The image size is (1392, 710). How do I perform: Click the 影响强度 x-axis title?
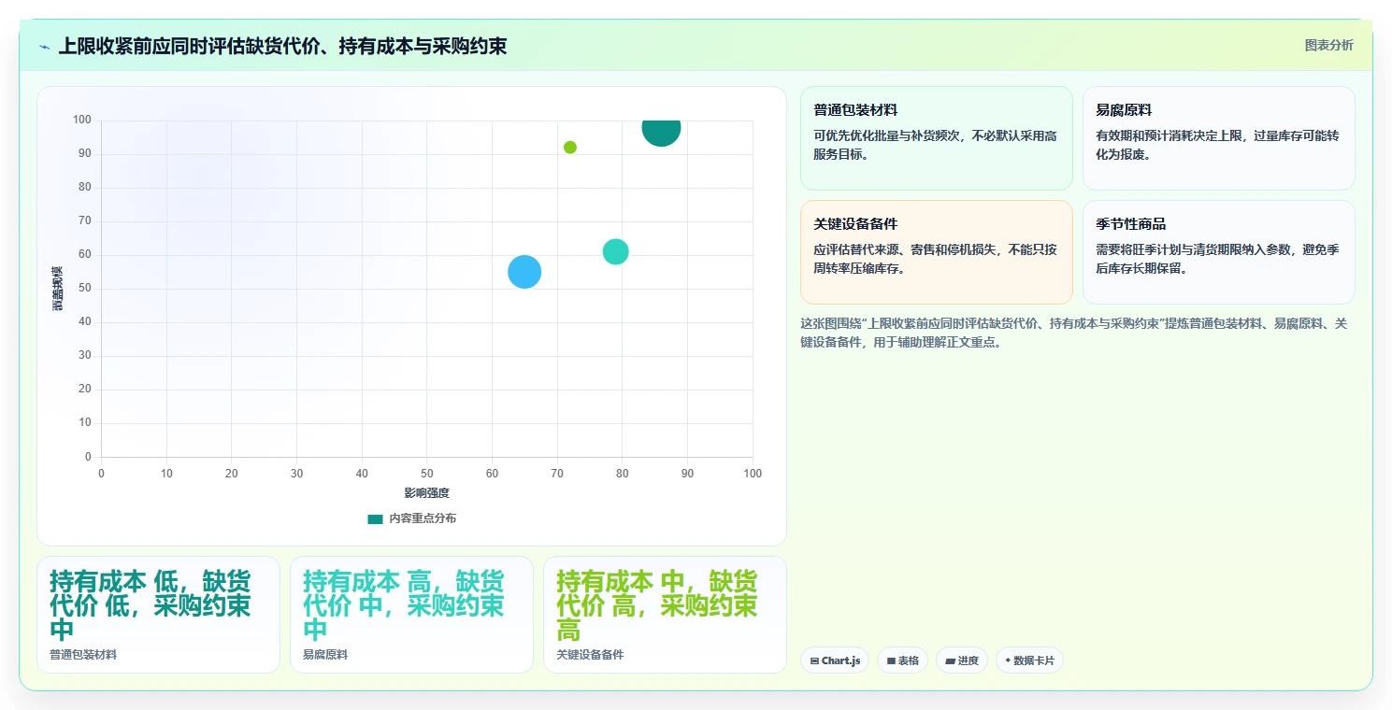click(x=426, y=493)
